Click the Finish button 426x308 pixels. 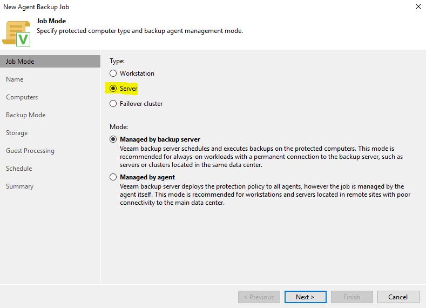pos(351,297)
